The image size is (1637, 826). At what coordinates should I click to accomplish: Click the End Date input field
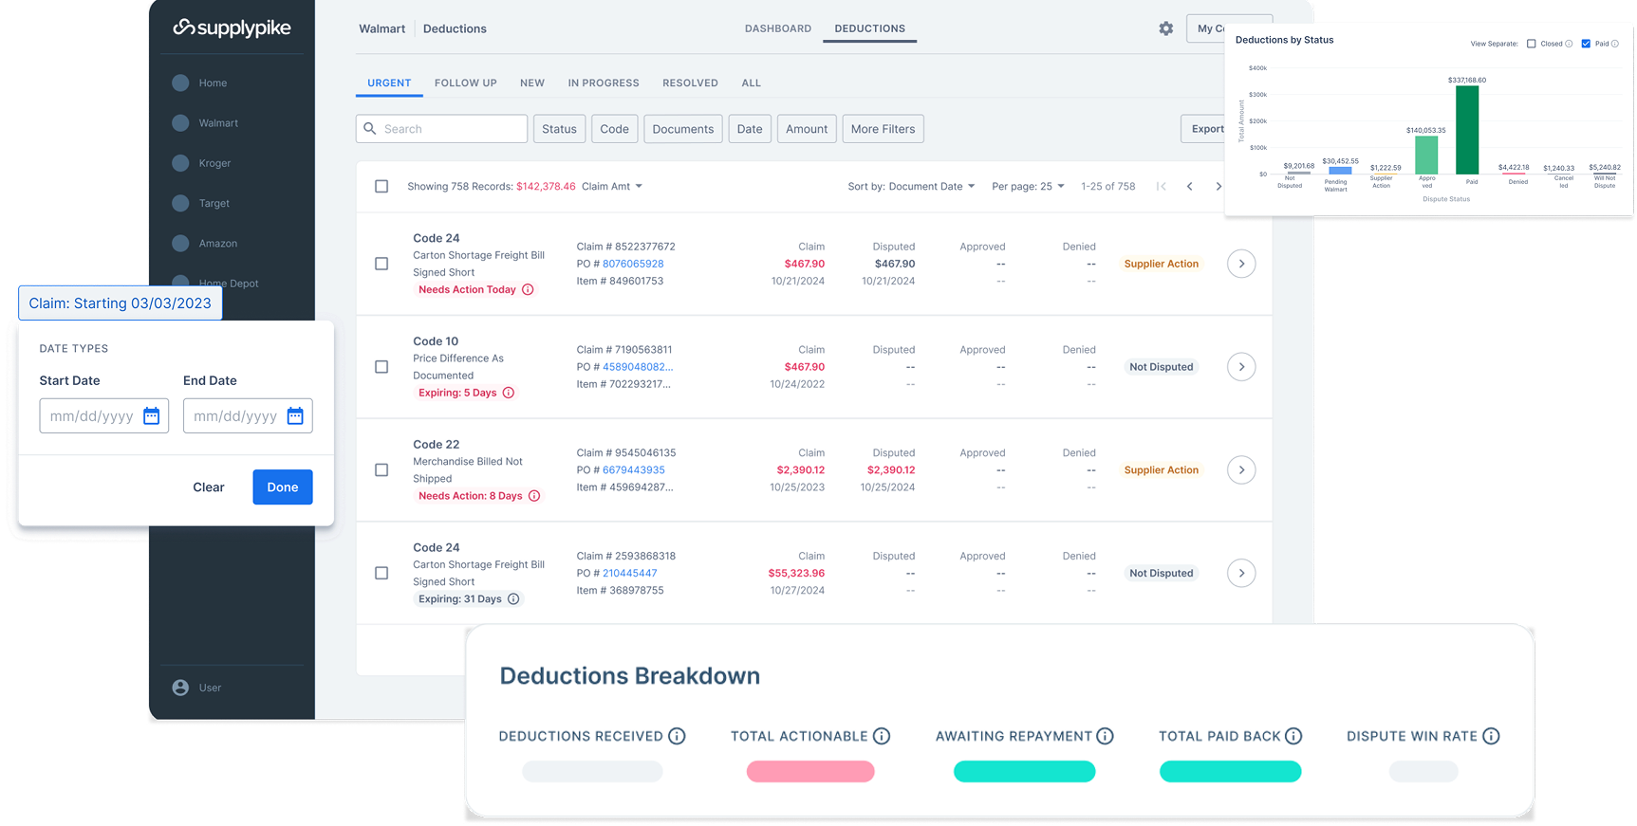(248, 416)
